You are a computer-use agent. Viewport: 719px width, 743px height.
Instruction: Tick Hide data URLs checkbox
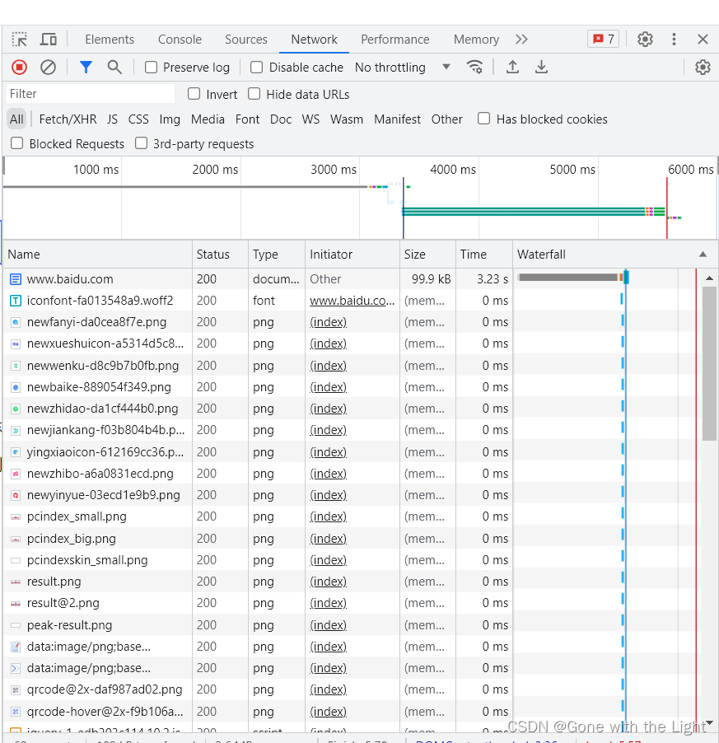[254, 94]
